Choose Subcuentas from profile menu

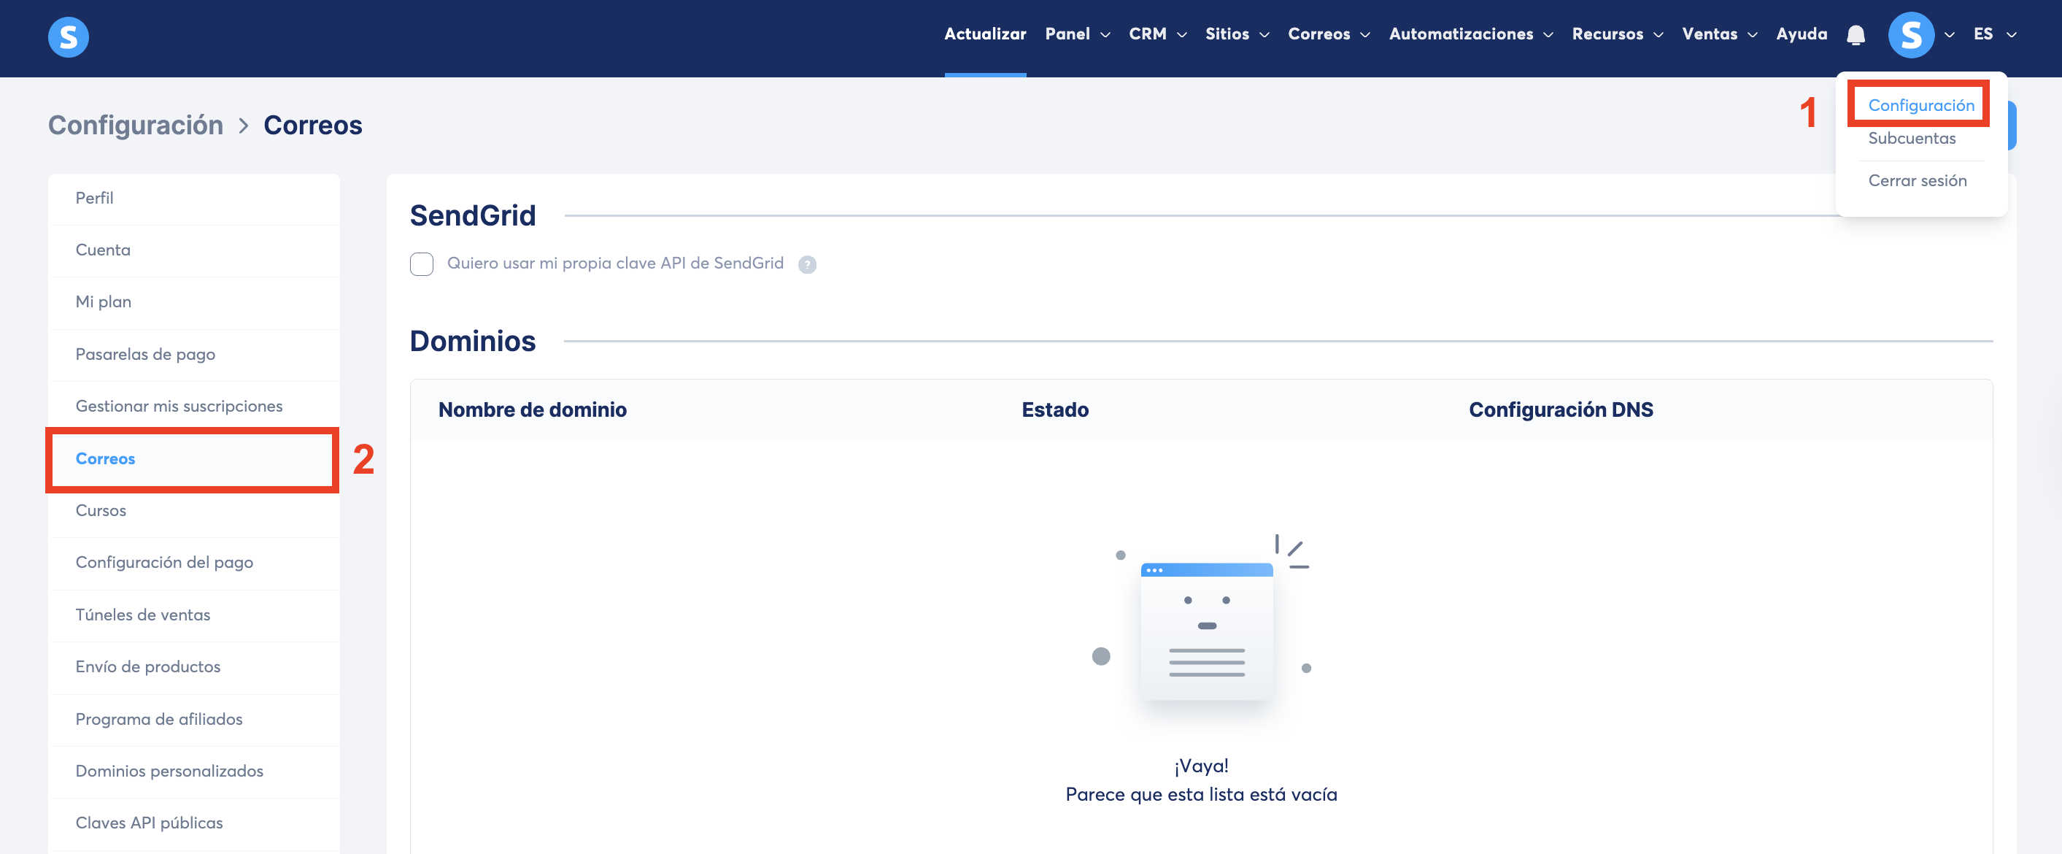[1911, 138]
